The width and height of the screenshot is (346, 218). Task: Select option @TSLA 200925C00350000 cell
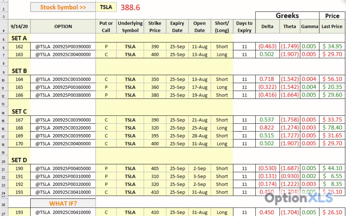63,79
